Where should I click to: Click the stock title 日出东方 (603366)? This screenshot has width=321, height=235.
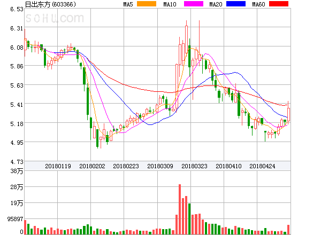tap(50, 4)
